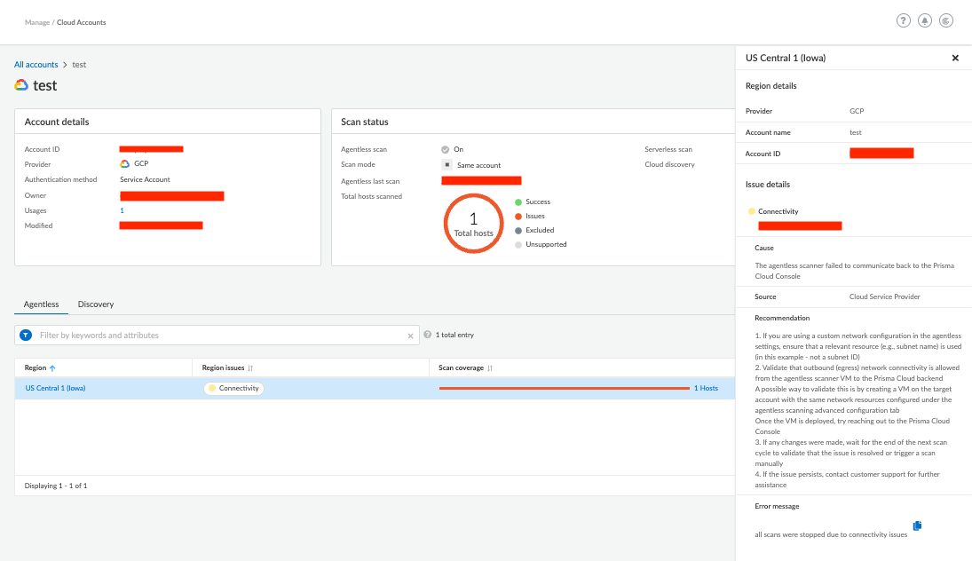Open the notifications bell icon
The width and height of the screenshot is (972, 561).
point(925,21)
